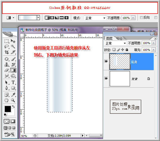Enable the 反向 (reverse) checkbox

[x=141, y=18]
